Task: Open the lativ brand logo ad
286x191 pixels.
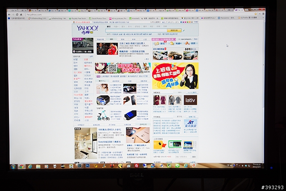Action: click(190, 100)
